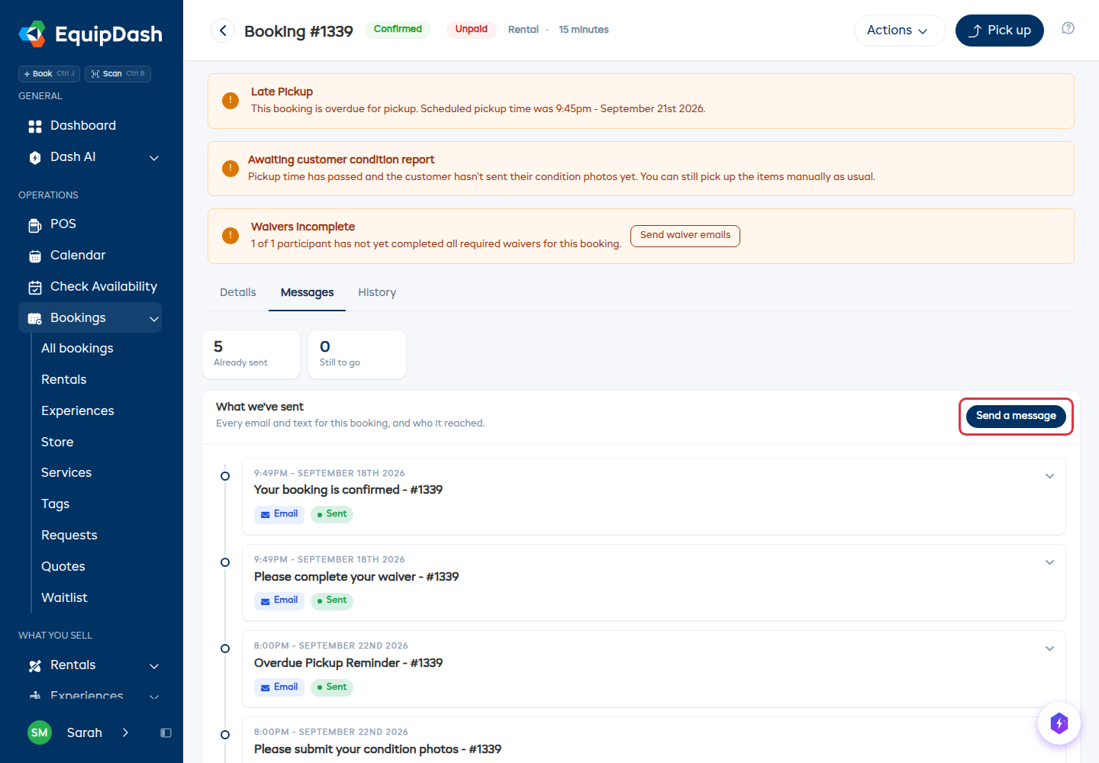1099x763 pixels.
Task: Click the Dash AI hexagon icon
Action: (x=35, y=157)
